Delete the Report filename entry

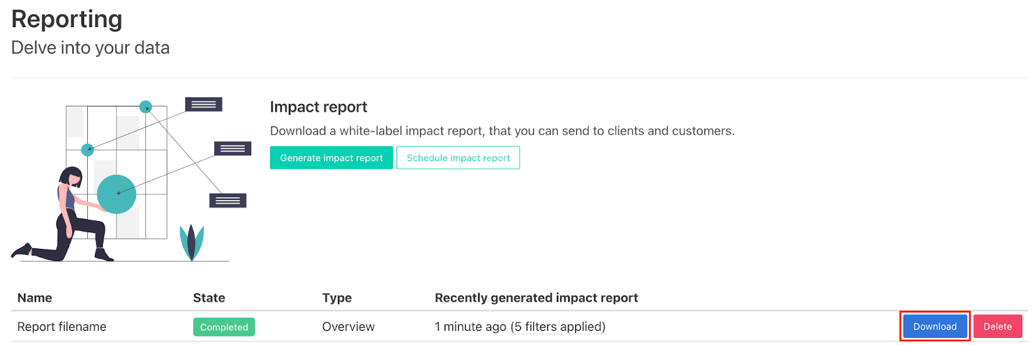pyautogui.click(x=997, y=326)
